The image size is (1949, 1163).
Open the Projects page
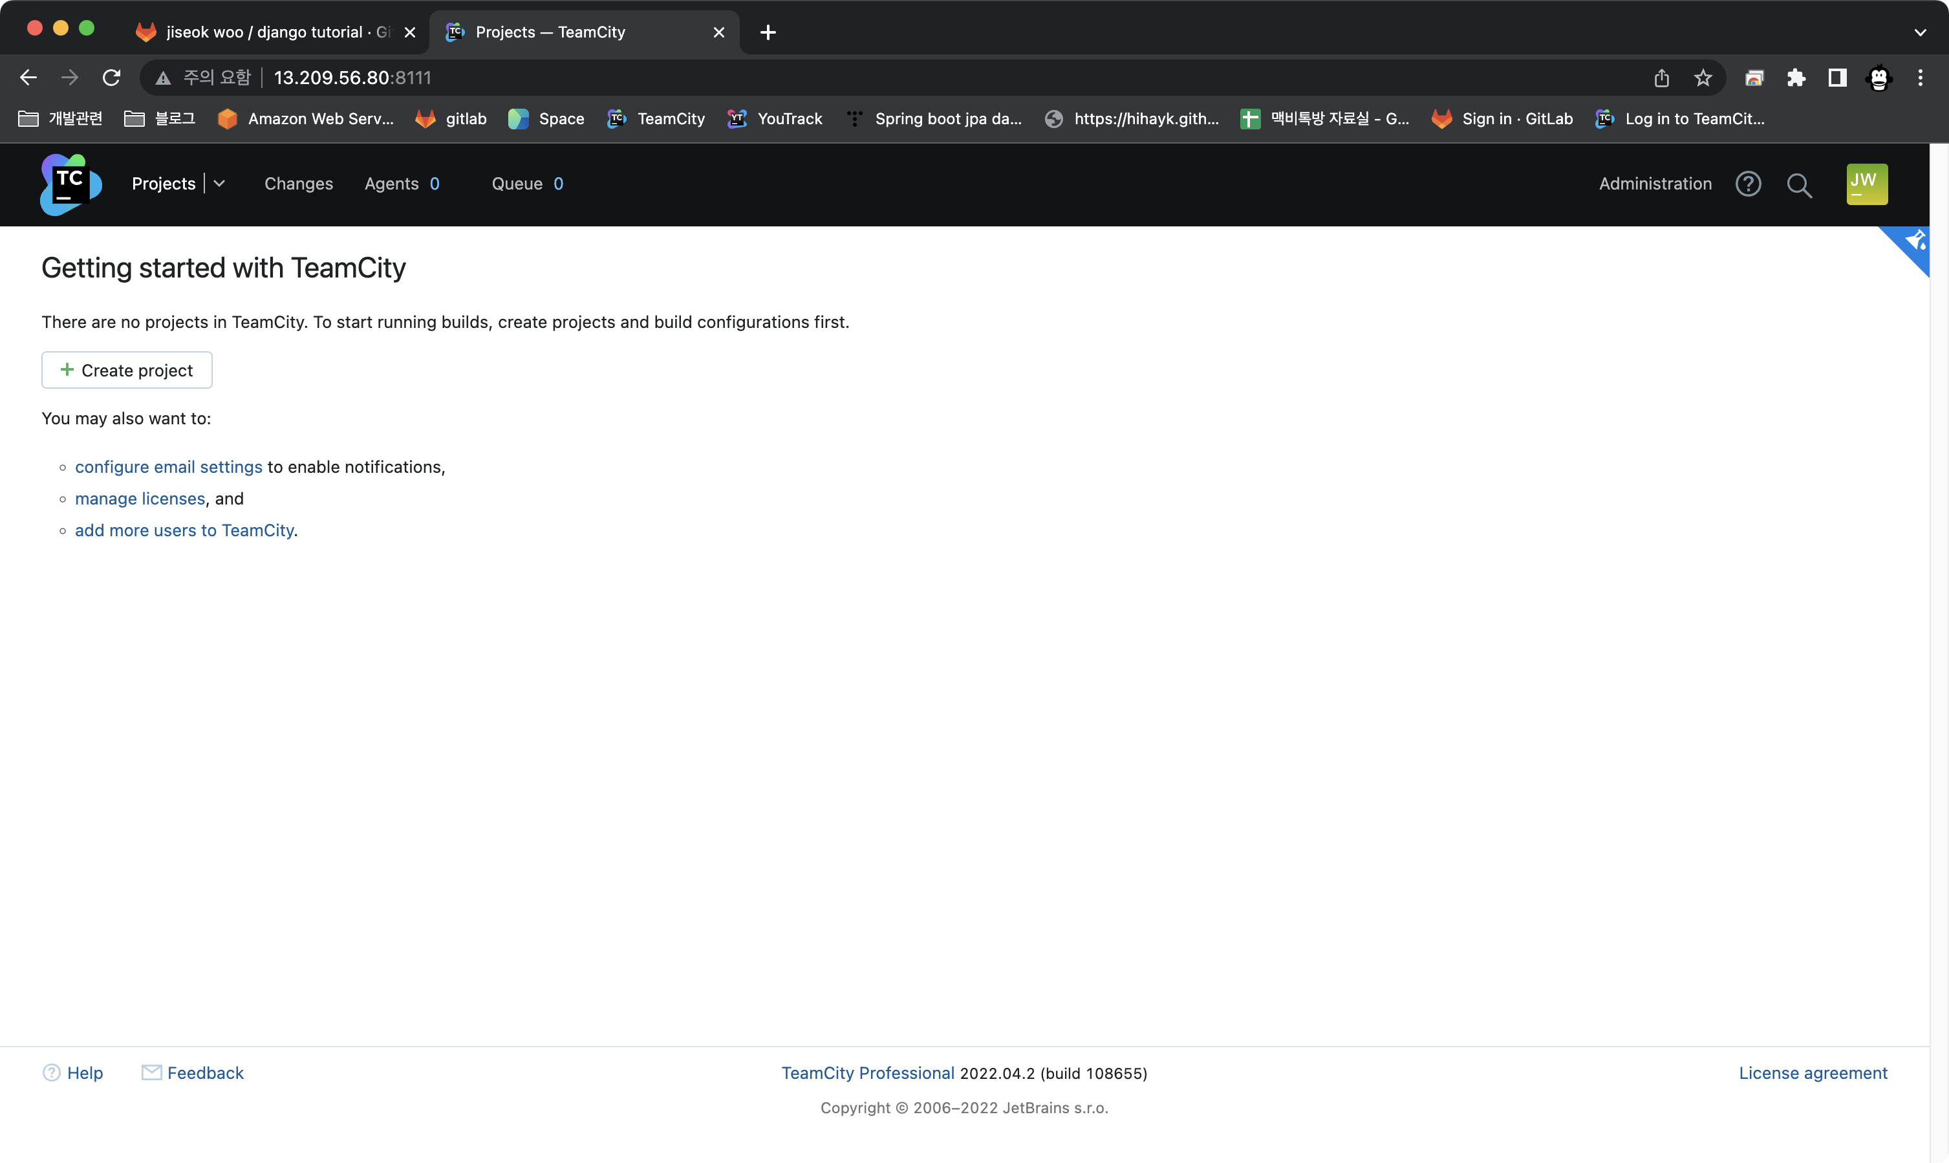[x=163, y=184]
